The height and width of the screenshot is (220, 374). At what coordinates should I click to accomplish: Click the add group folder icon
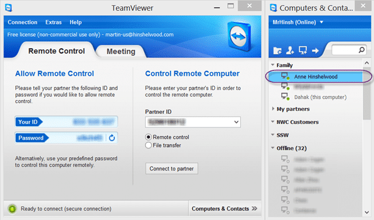(277, 51)
